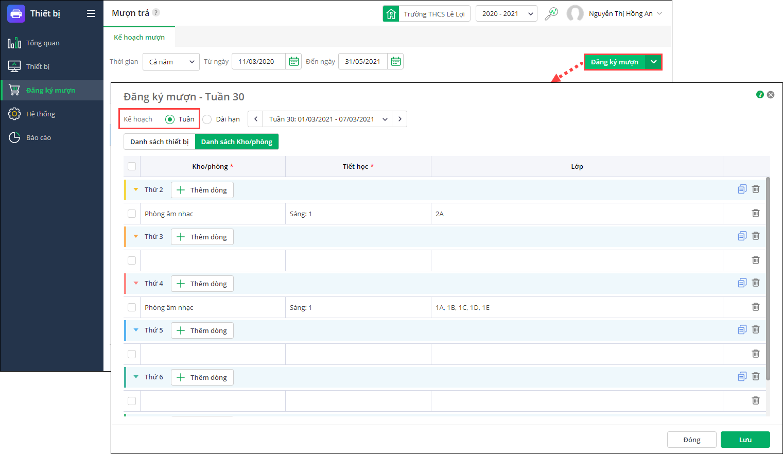Click the green help icon in dialog
This screenshot has height=454, width=783.
click(760, 94)
